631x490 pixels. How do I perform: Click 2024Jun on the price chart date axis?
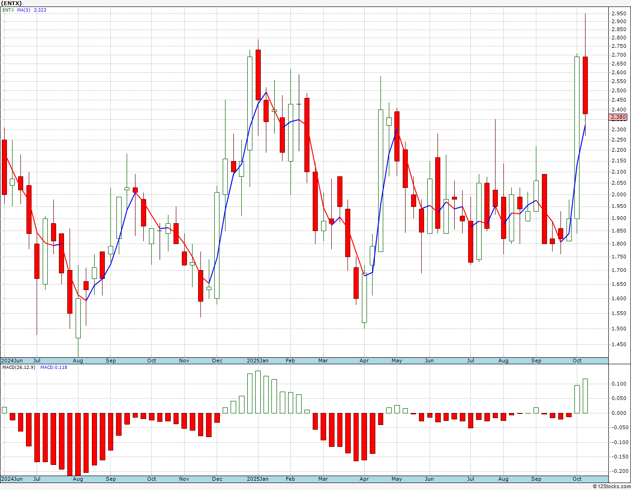pos(12,361)
